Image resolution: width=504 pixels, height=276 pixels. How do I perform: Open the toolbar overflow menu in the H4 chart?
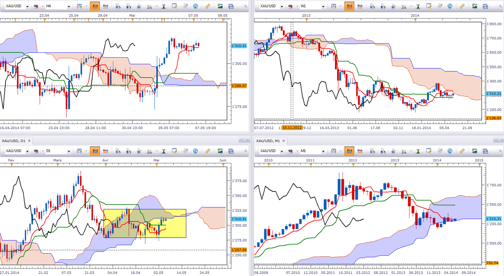tap(245, 6)
